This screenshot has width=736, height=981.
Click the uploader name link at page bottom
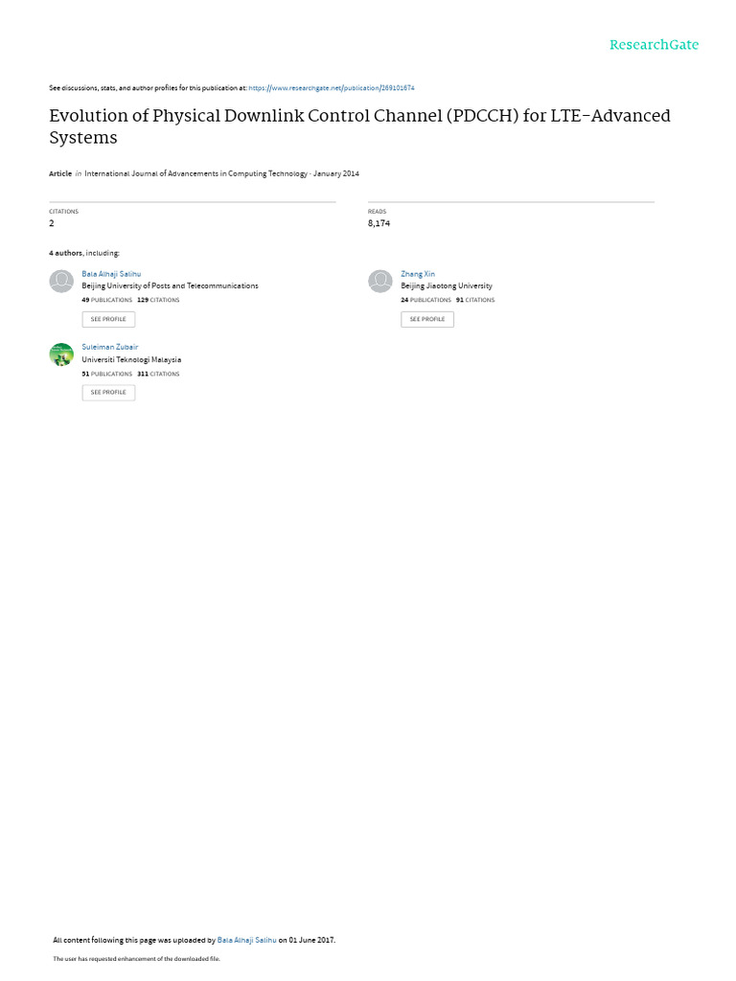point(247,940)
